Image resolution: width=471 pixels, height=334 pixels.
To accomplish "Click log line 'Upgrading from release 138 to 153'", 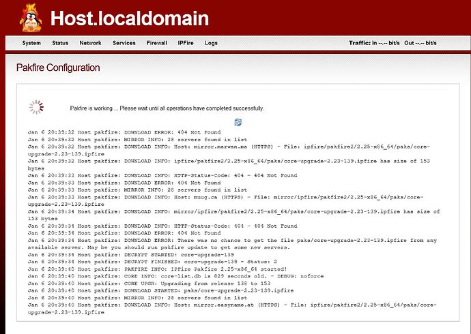I will click(x=149, y=284).
